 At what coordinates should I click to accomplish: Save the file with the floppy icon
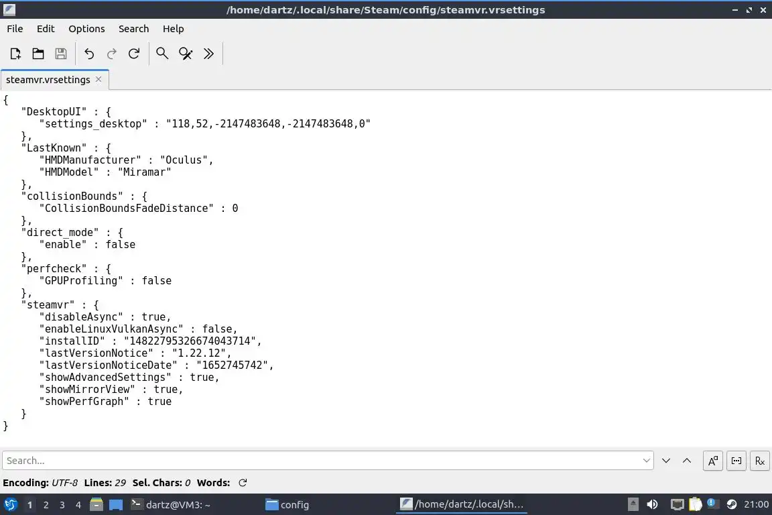(x=60, y=53)
